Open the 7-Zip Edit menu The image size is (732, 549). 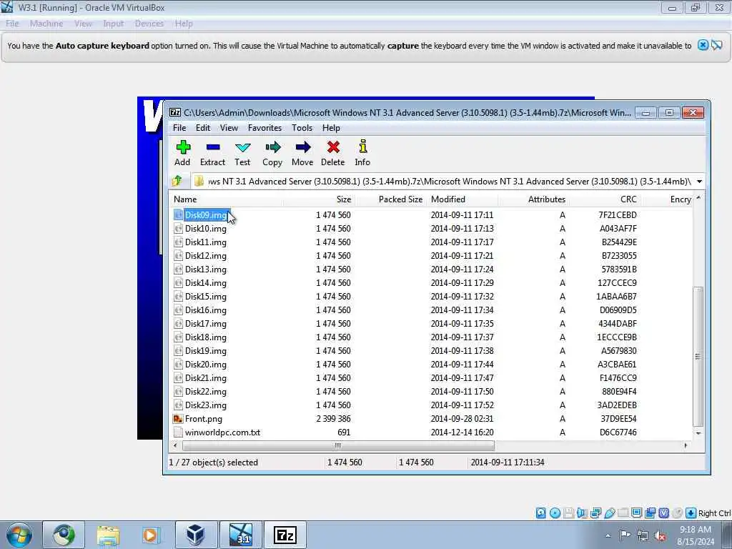[202, 127]
